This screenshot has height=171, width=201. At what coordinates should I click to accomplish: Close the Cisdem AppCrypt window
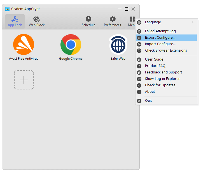133,9
